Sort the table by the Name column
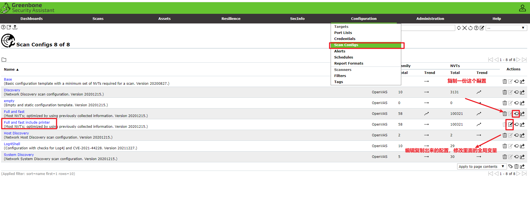This screenshot has width=530, height=215. [x=11, y=70]
